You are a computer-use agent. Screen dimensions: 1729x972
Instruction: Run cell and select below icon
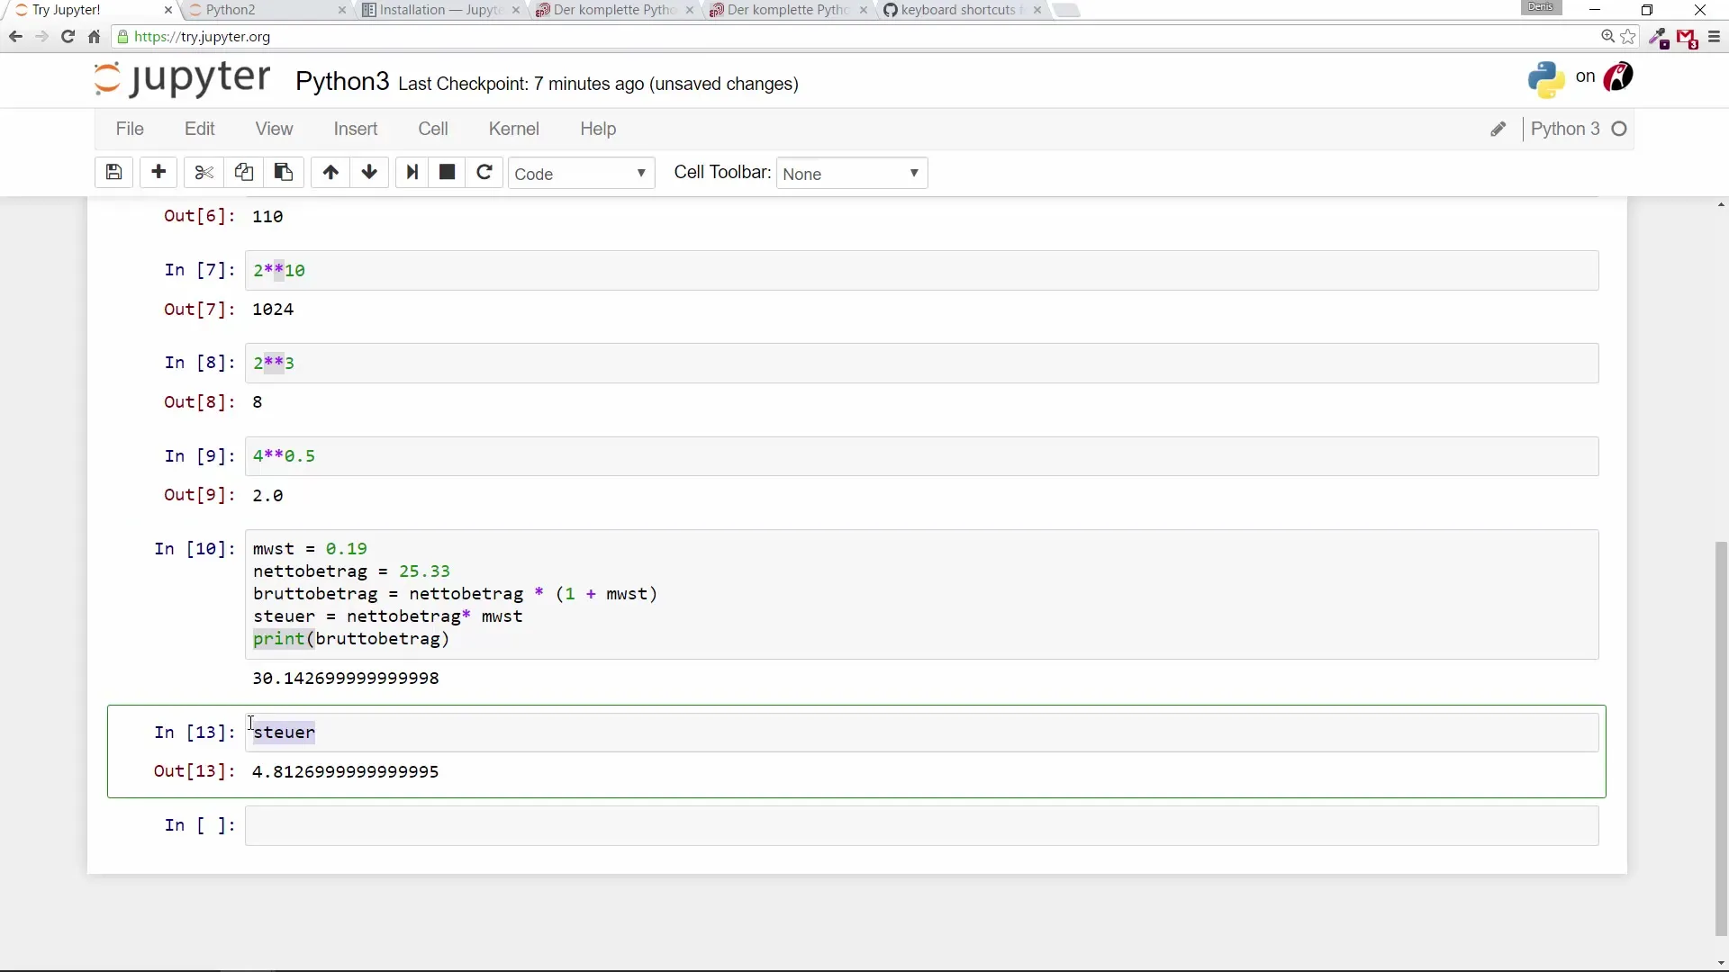tap(412, 172)
